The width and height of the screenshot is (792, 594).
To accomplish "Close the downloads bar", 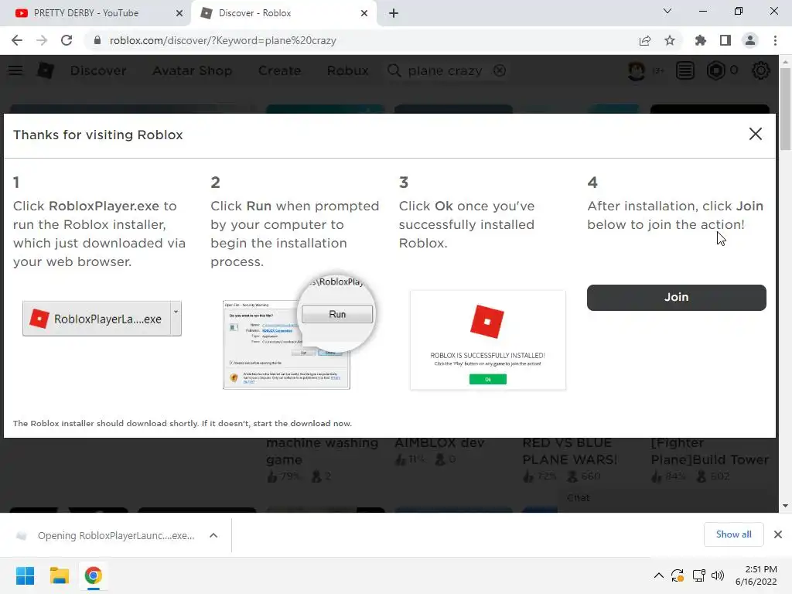I will [x=778, y=534].
